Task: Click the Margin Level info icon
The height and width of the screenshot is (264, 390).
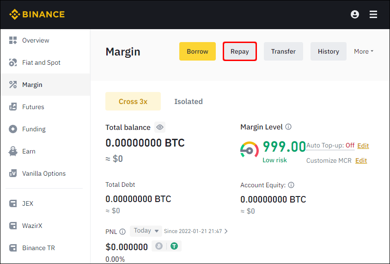Action: coord(288,127)
